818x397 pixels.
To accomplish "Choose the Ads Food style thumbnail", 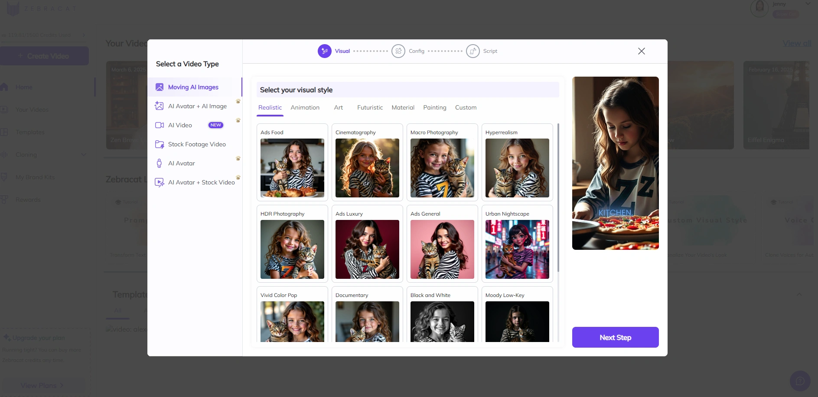I will pos(292,168).
